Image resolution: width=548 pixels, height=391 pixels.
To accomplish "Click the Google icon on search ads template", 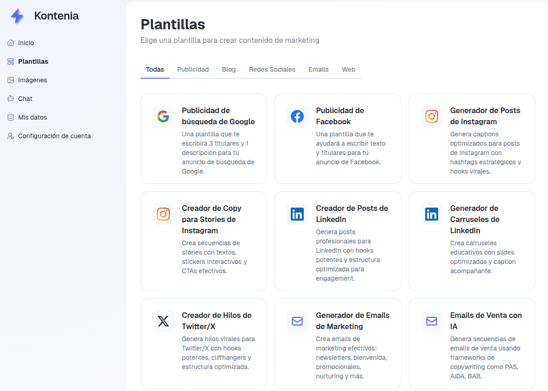I will [163, 116].
